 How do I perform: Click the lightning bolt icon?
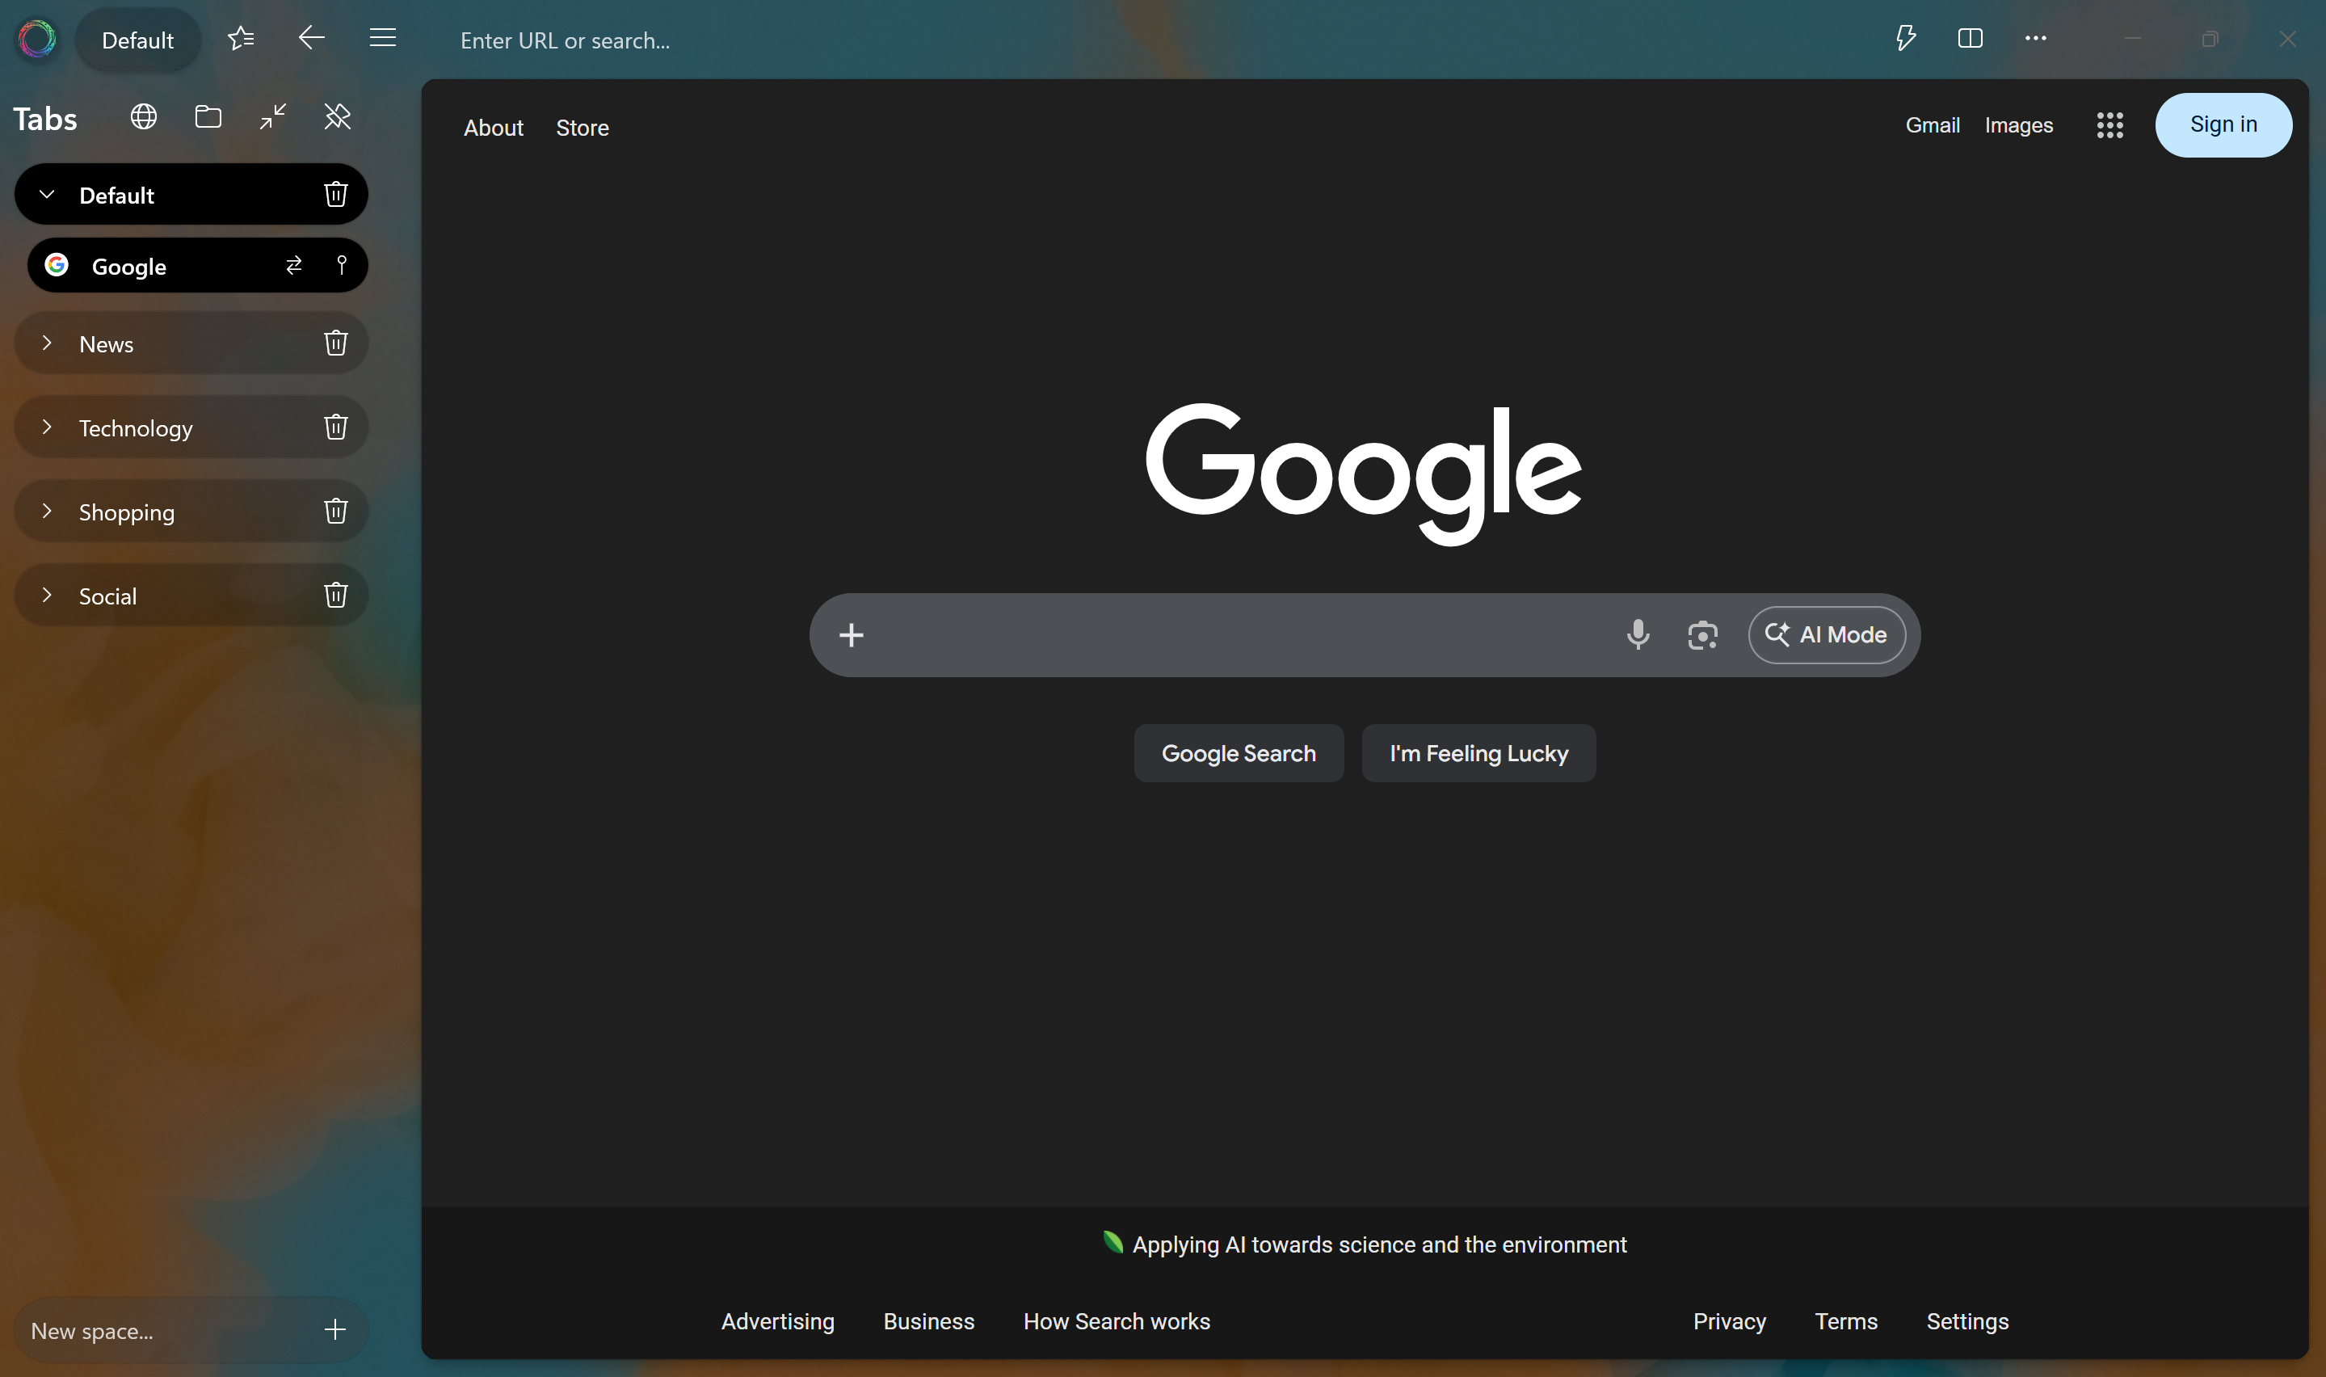(x=1906, y=38)
